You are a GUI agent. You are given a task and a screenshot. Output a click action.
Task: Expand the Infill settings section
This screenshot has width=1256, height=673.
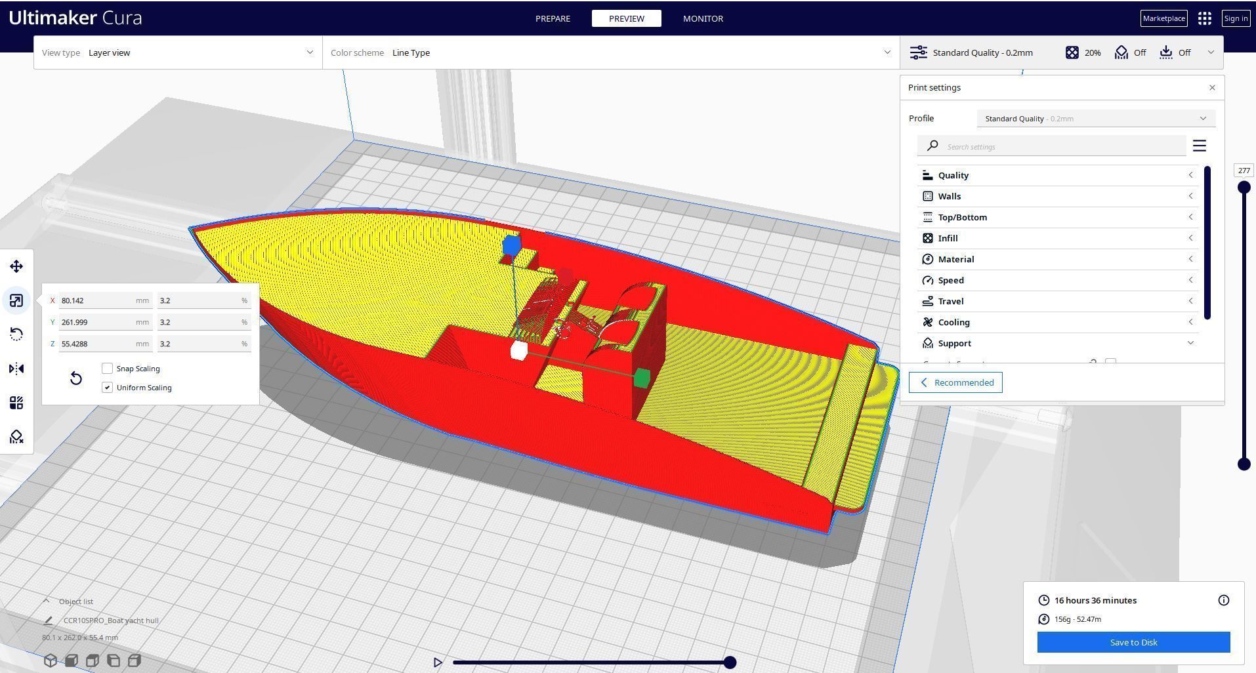[1058, 238]
